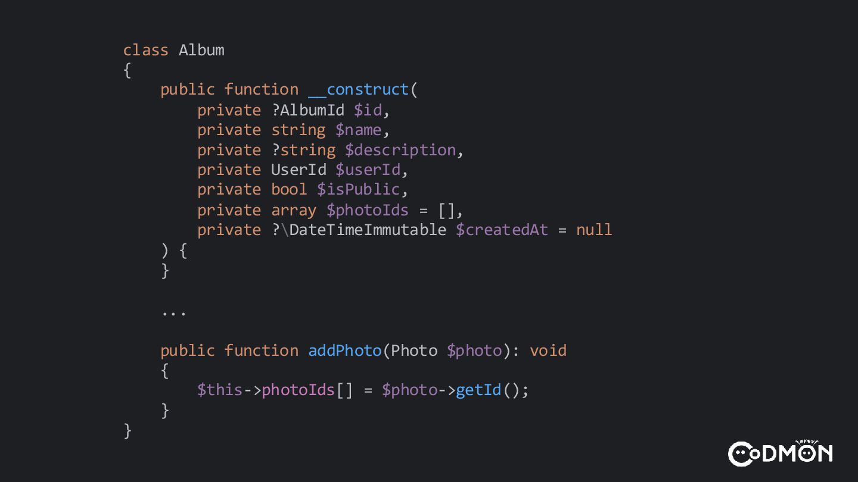Click the UserId type hint
This screenshot has height=482, width=858.
pyautogui.click(x=299, y=170)
